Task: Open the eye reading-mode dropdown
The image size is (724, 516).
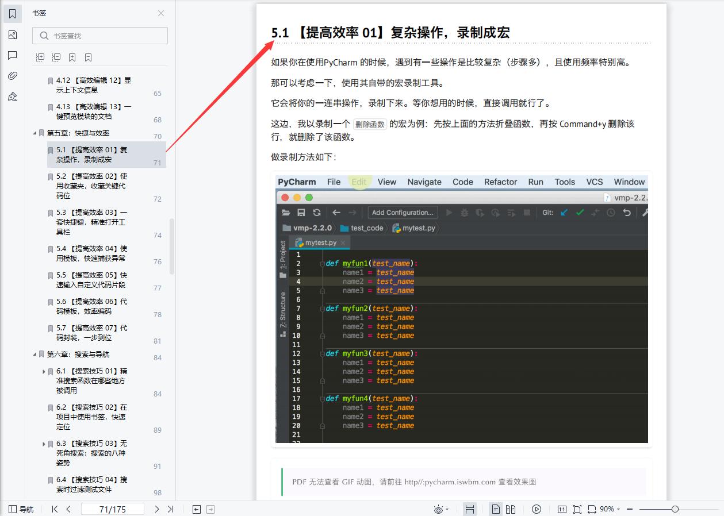Action: [x=439, y=509]
